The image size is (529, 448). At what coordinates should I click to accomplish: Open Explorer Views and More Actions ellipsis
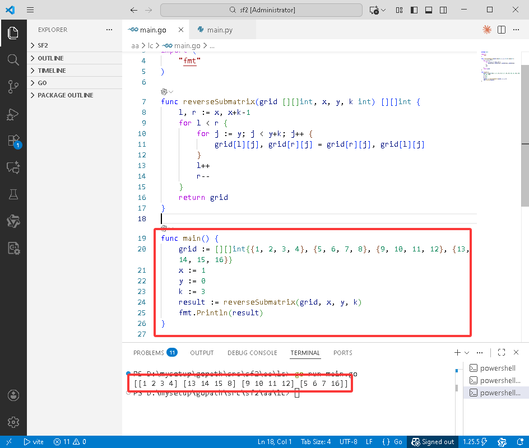(x=109, y=30)
